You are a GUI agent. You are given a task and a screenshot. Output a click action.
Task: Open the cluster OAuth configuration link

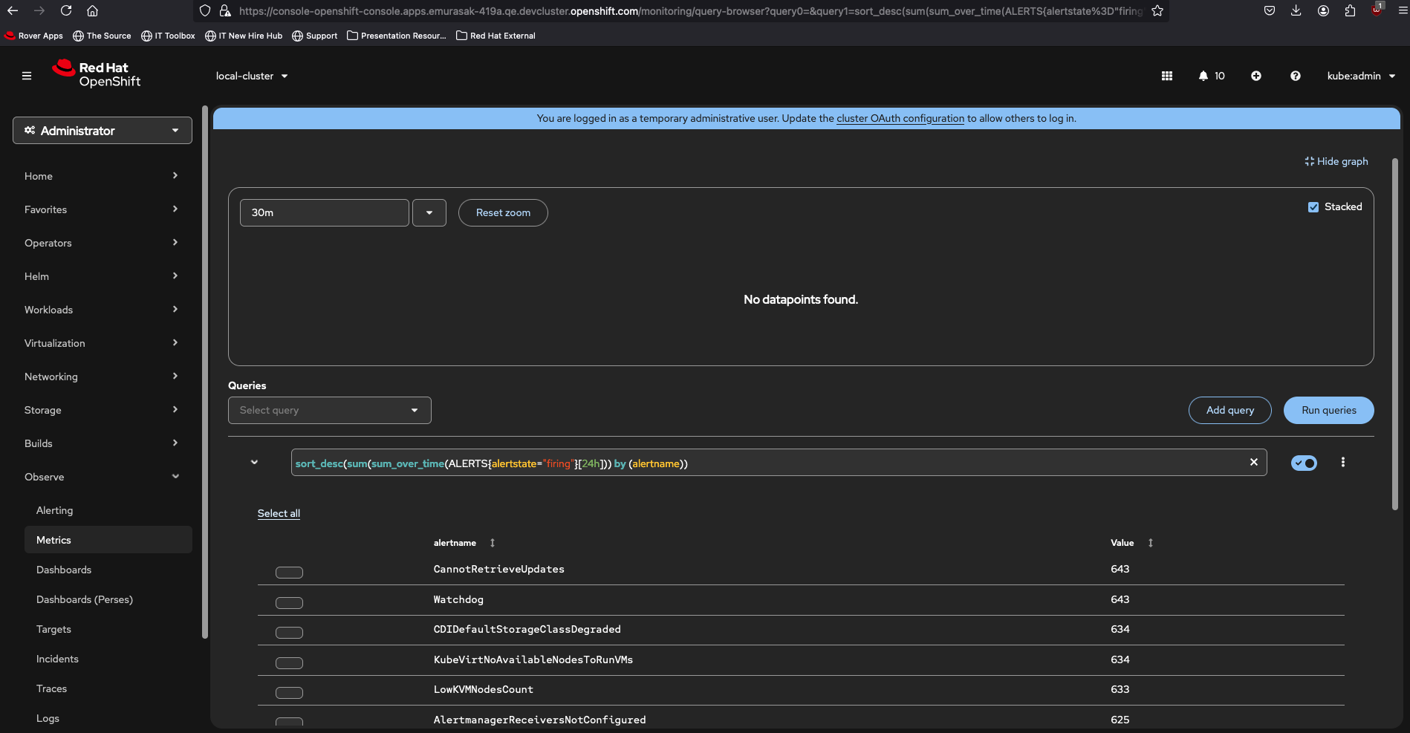click(900, 118)
